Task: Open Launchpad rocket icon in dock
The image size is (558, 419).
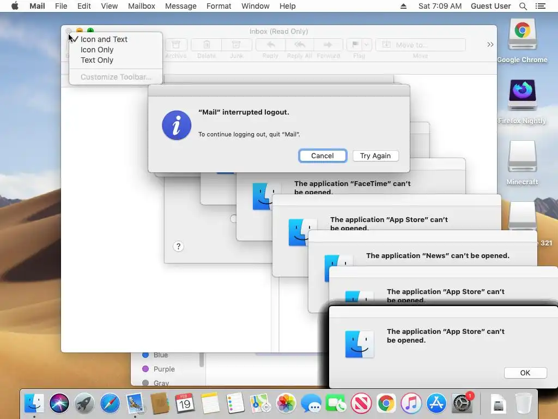Action: click(x=84, y=403)
